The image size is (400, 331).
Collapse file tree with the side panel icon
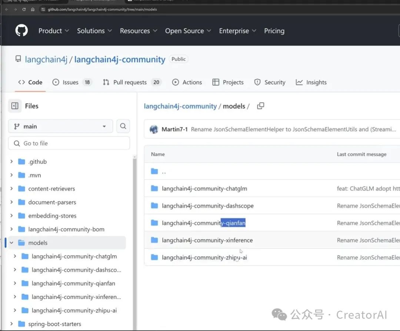tap(15, 106)
